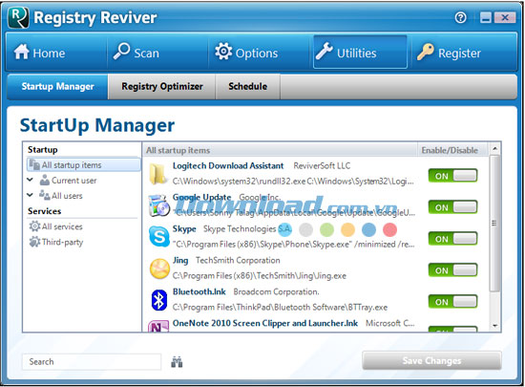Click the TechSmith Corporation publisher text
Screen dimensions: 525x387
pyautogui.click(x=238, y=260)
